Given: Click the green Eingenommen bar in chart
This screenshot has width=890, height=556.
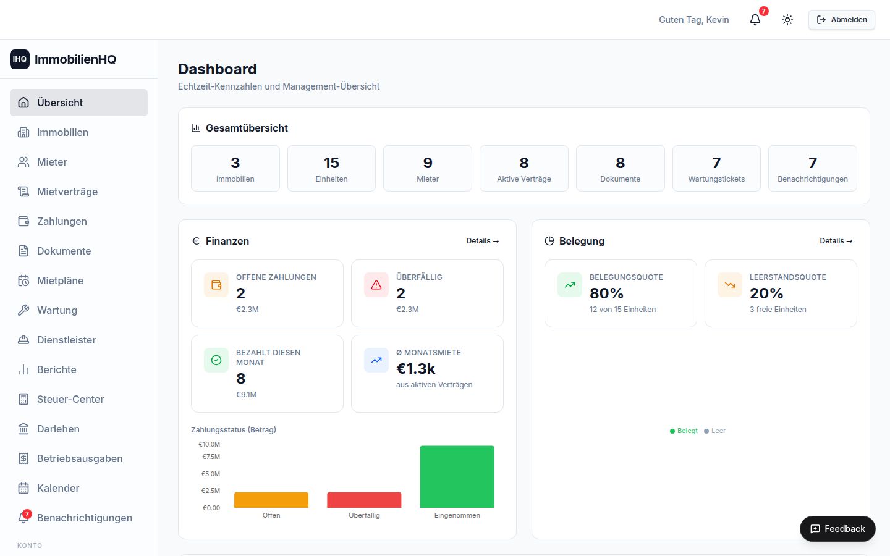Looking at the screenshot, I should [457, 477].
